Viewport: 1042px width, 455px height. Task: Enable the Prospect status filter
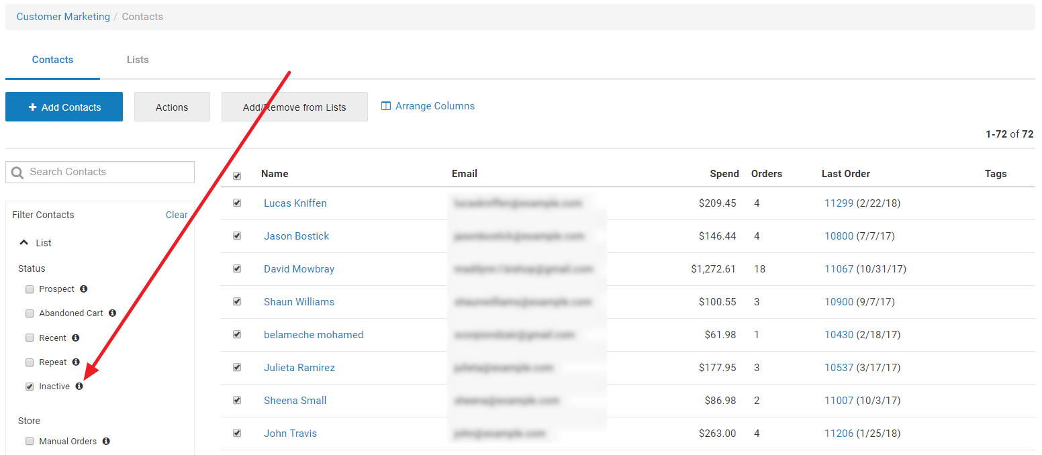(30, 289)
